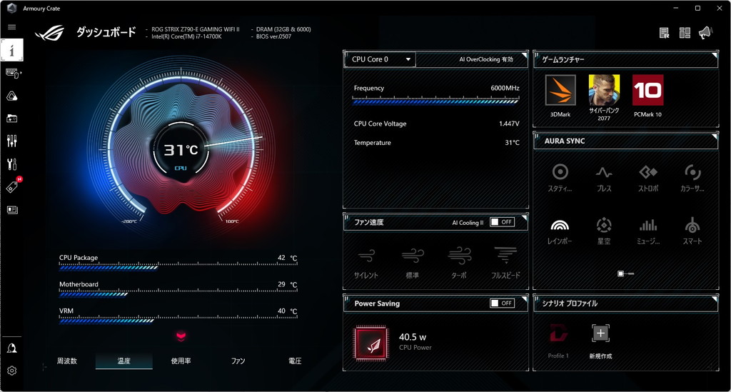Select the Music AURA SYNC effect

(648, 231)
